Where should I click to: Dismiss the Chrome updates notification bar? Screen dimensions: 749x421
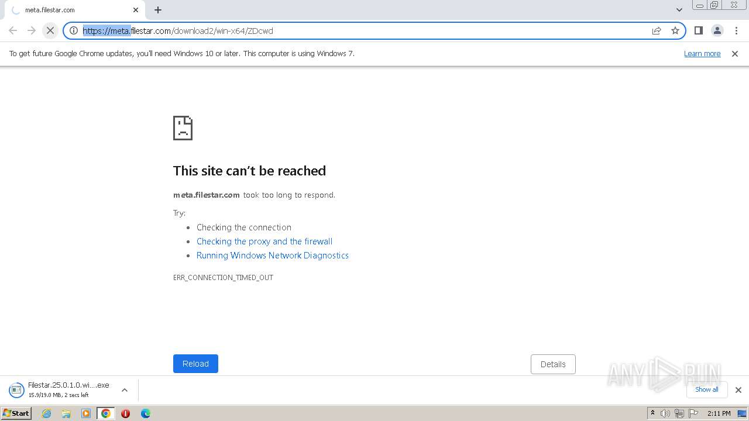coord(735,53)
